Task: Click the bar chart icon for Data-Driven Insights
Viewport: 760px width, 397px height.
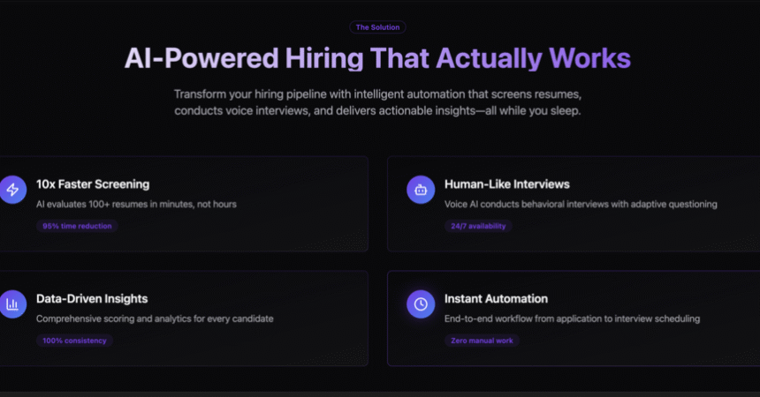Action: tap(12, 304)
